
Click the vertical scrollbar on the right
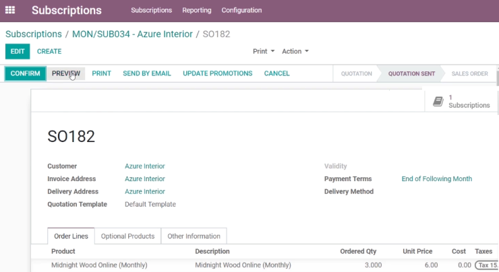[x=498, y=78]
